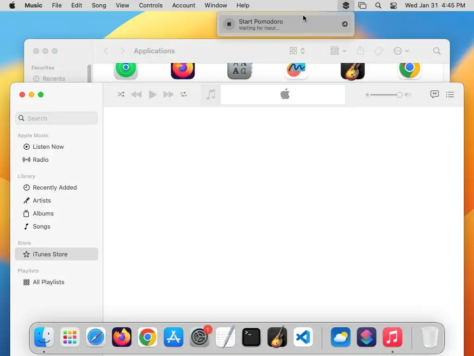Click the Music sidebar Search field
Viewport: 474px width, 356px height.
(x=56, y=118)
